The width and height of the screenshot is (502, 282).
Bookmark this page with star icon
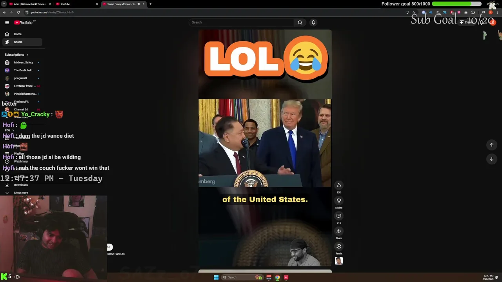pyautogui.click(x=414, y=12)
